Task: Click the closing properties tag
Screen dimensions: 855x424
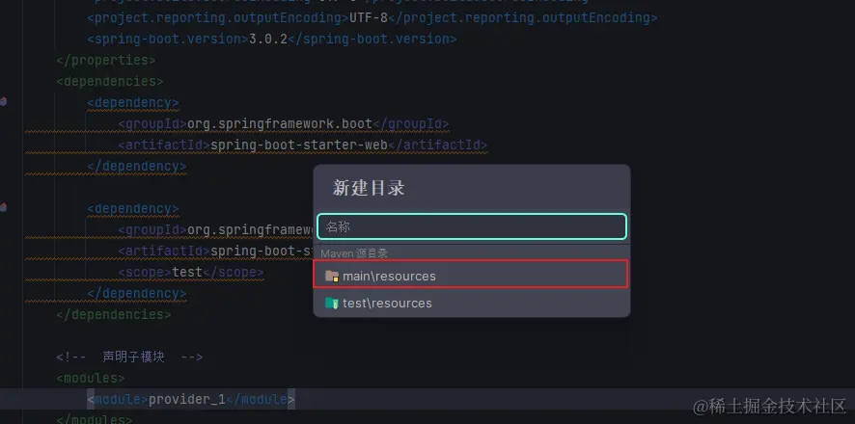Action: pyautogui.click(x=106, y=61)
